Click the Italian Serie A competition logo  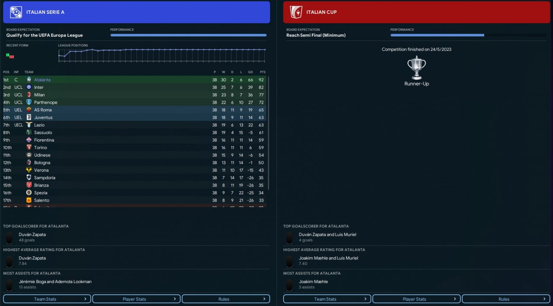[x=16, y=12]
